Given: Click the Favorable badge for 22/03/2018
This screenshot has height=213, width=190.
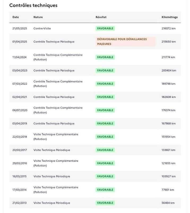Looking at the screenshot, I should 105,137.
